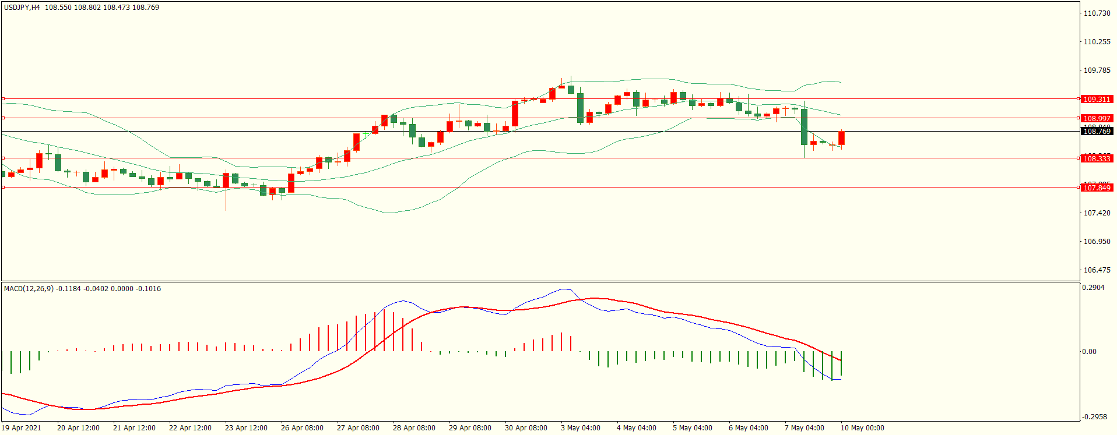
Task: Click the red 109.311 price level label
Action: click(1097, 100)
